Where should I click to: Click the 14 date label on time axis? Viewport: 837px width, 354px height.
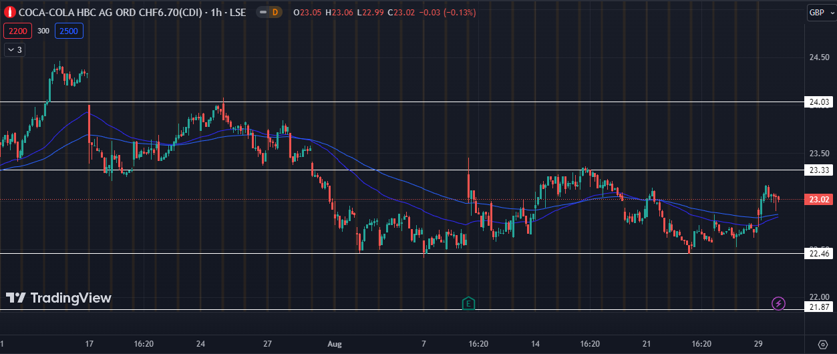[536, 344]
